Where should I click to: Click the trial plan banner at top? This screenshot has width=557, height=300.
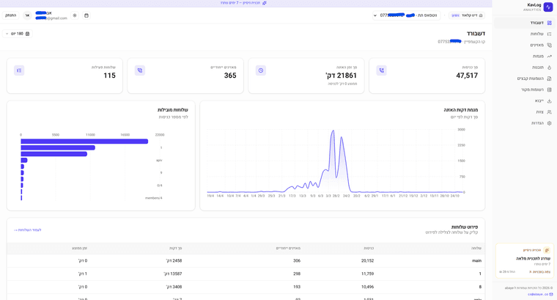243,3
